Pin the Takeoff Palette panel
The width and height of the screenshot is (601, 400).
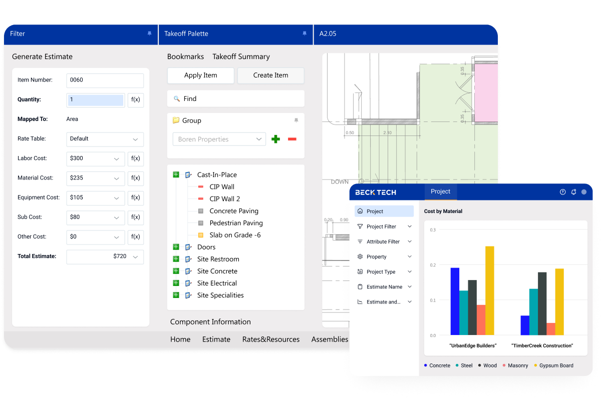point(305,33)
